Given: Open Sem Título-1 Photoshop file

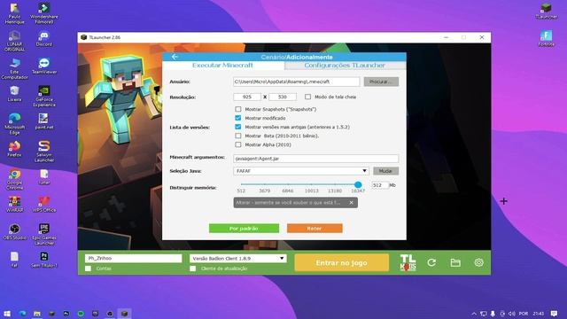Looking at the screenshot, I should tap(44, 260).
